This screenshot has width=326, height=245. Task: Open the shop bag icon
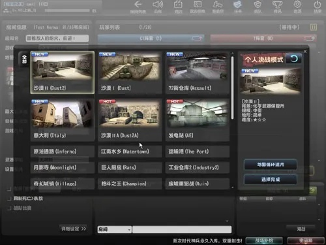click(x=178, y=5)
